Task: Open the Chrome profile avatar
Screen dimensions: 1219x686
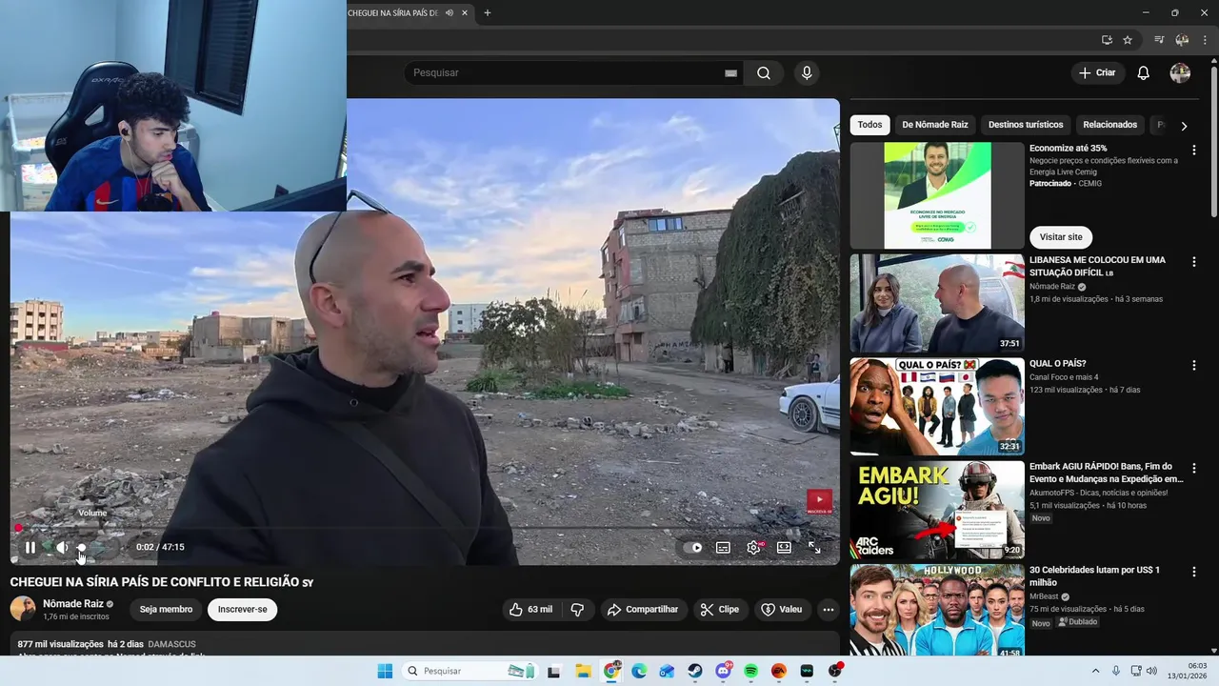Action: coord(1182,40)
